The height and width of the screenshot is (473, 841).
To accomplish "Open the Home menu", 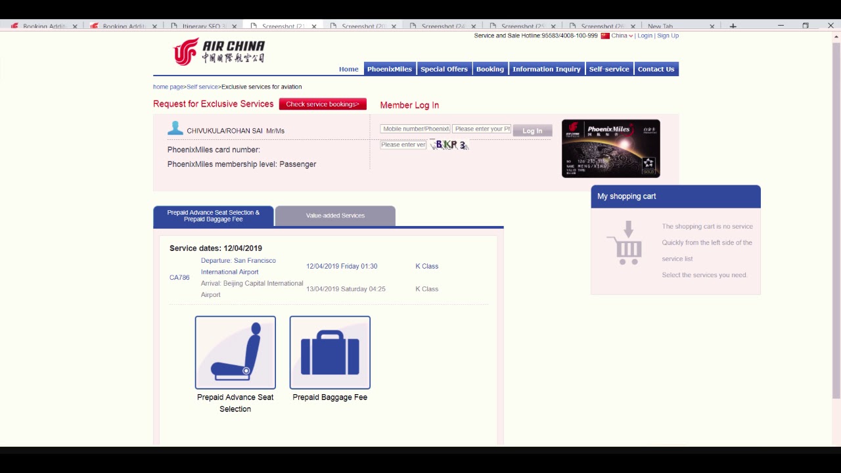I will pyautogui.click(x=349, y=69).
